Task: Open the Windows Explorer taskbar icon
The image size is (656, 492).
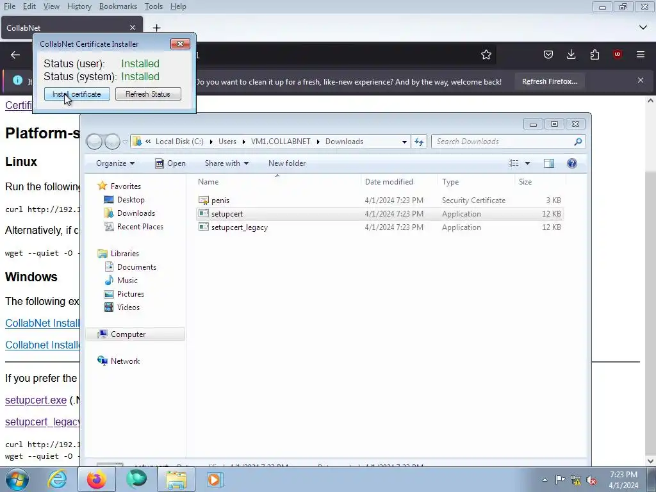Action: pyautogui.click(x=176, y=479)
